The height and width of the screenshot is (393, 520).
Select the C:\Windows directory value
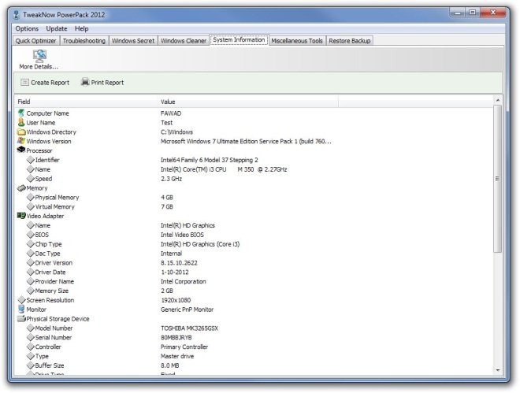pyautogui.click(x=176, y=132)
